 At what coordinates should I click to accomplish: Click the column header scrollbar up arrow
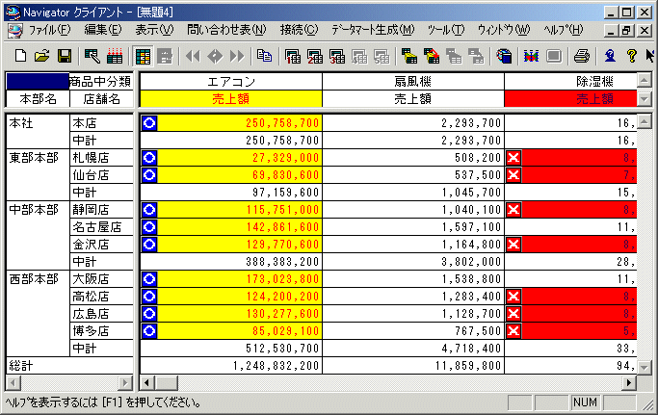click(x=645, y=80)
